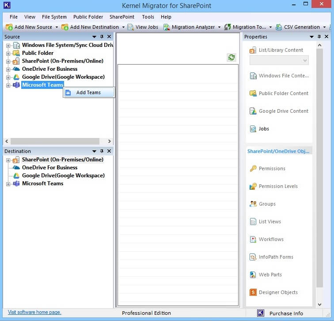Screen dimensions: 334x321
Task: Click the green refresh icon in center pane
Action: tap(232, 57)
